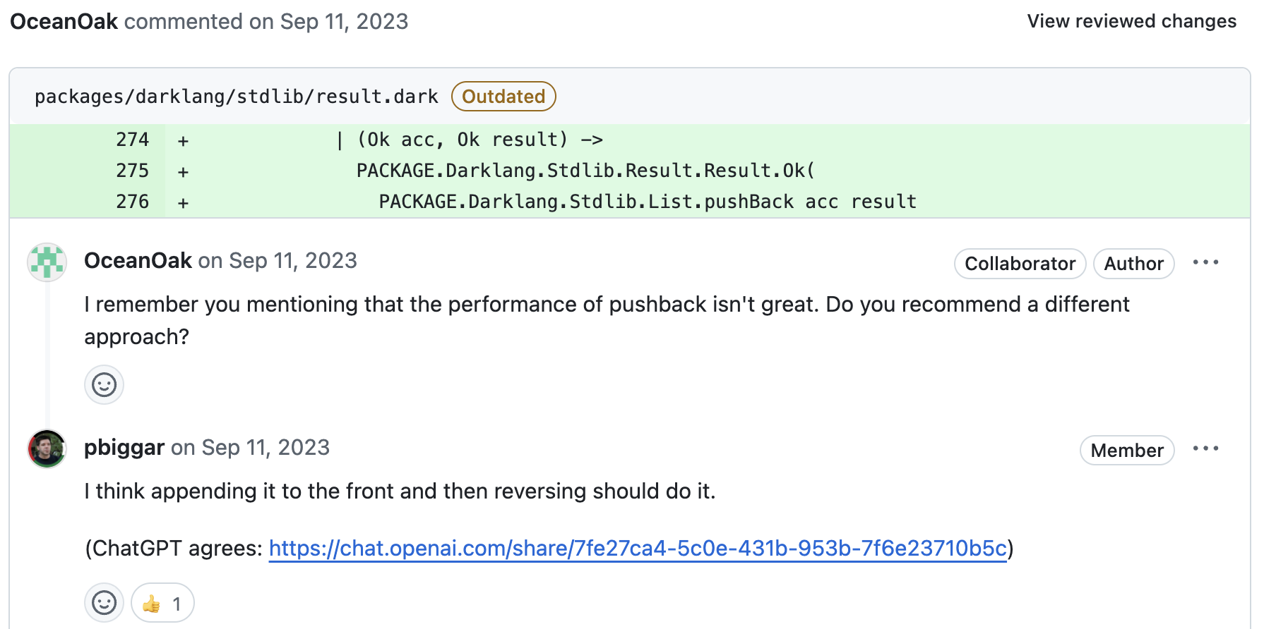The height and width of the screenshot is (629, 1264).
Task: Open the result.dark file path link
Action: 237,97
